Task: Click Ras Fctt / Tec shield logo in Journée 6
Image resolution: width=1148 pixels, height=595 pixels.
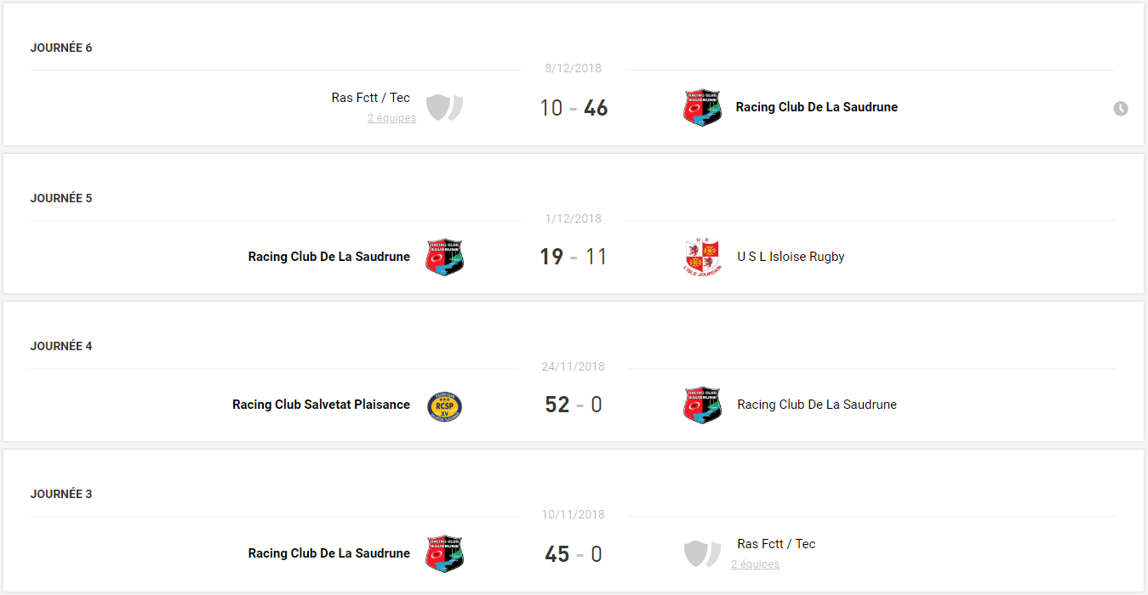Action: coord(444,108)
